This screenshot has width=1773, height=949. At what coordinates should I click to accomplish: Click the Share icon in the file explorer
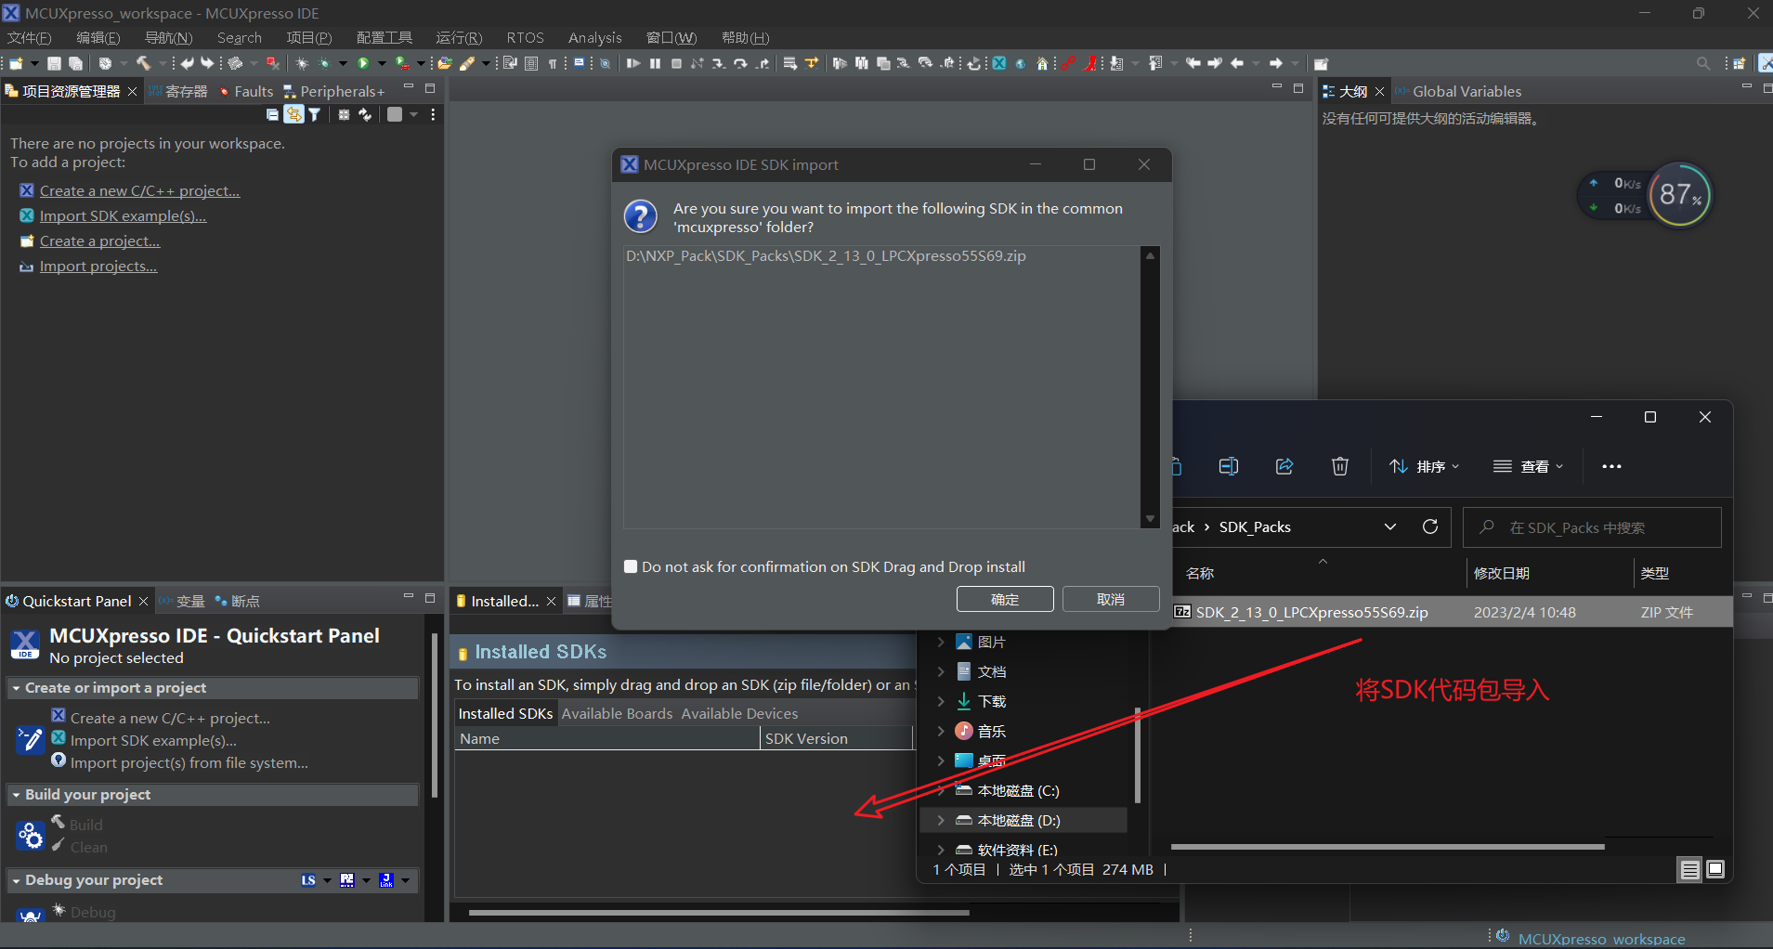click(x=1284, y=466)
